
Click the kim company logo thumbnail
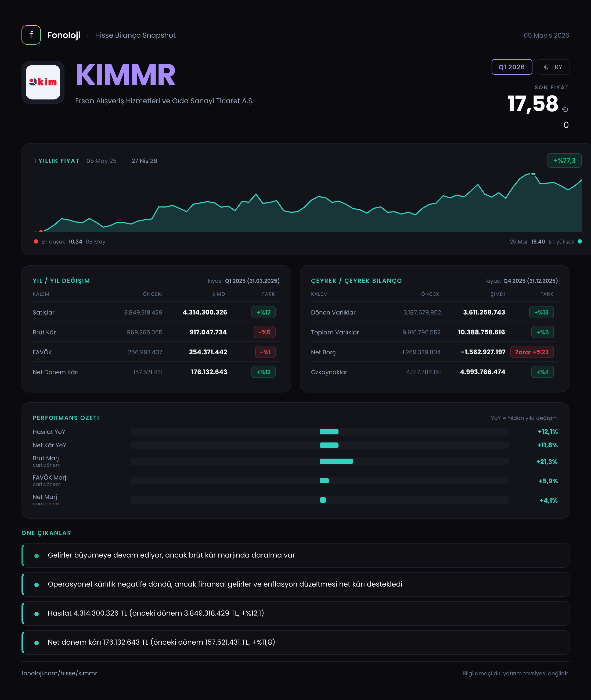click(43, 82)
